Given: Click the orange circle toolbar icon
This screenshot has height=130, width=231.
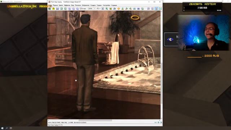Looking at the screenshot, I should (x=119, y=9).
